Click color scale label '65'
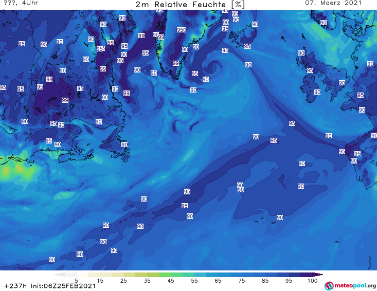Screen dimensions: 377x291 pos(218,281)
